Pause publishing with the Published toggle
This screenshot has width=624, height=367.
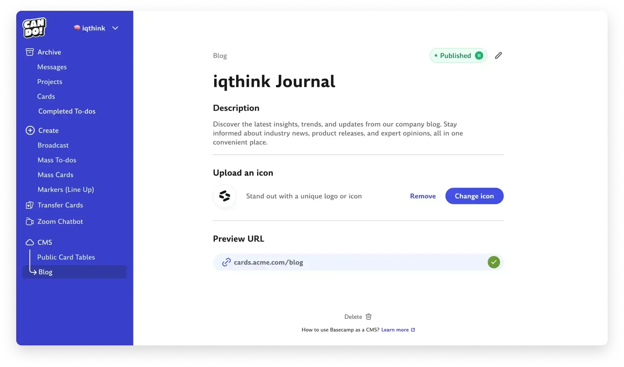tap(479, 56)
